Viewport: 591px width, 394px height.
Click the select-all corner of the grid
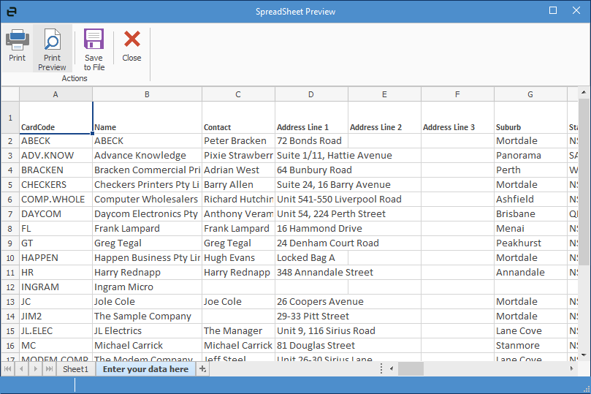point(10,94)
